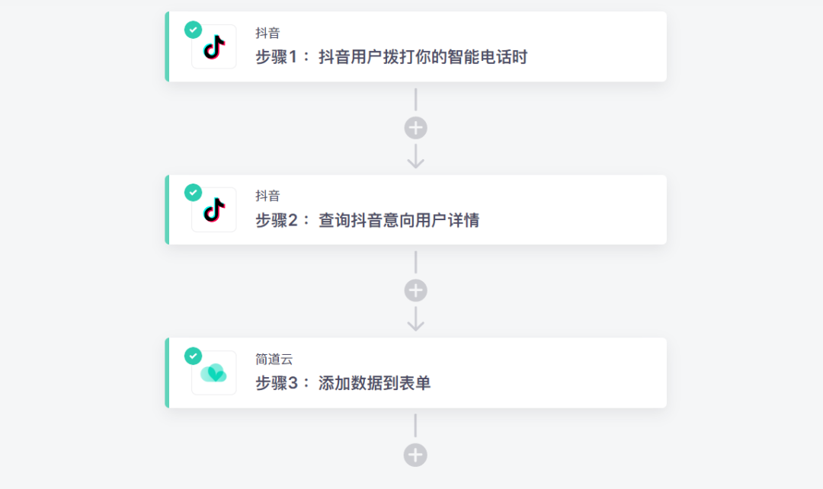This screenshot has height=489, width=823.
Task: Click the green left edge of step 1 card
Action: [167, 46]
